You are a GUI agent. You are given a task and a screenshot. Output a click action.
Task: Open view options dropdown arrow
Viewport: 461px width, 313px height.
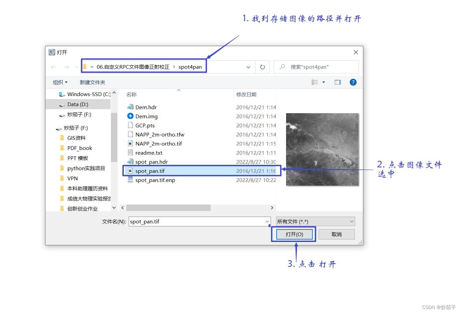pos(324,82)
